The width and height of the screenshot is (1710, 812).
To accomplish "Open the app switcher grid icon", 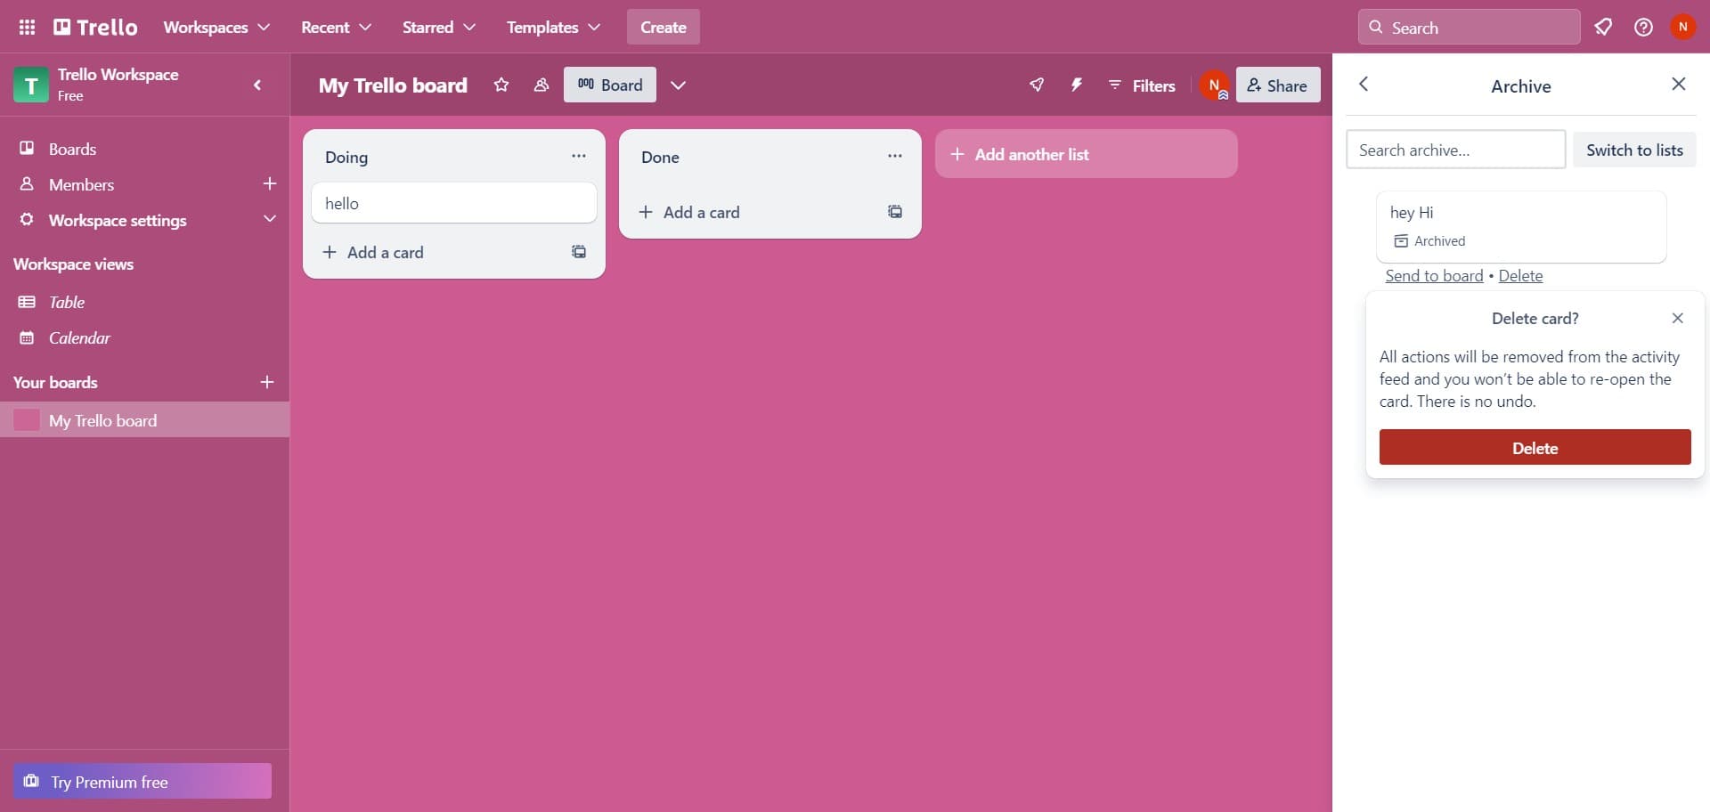I will click(x=27, y=28).
